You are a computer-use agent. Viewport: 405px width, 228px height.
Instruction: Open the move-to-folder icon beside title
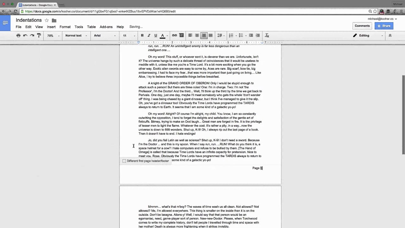pyautogui.click(x=54, y=20)
